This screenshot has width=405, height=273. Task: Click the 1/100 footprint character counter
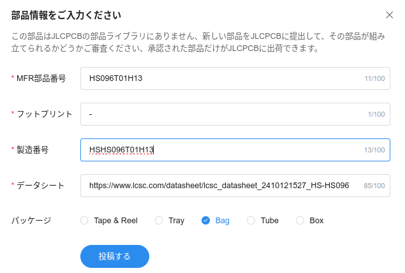tap(376, 114)
